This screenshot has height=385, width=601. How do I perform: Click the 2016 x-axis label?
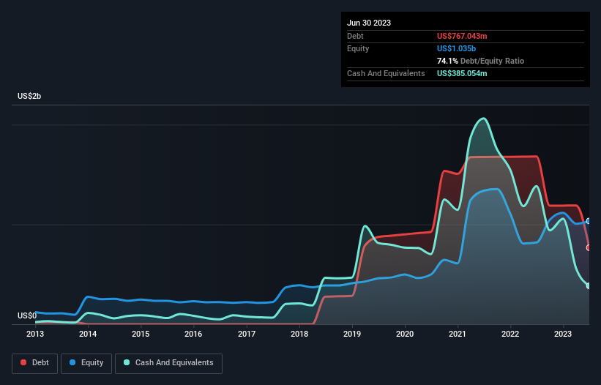coord(193,334)
